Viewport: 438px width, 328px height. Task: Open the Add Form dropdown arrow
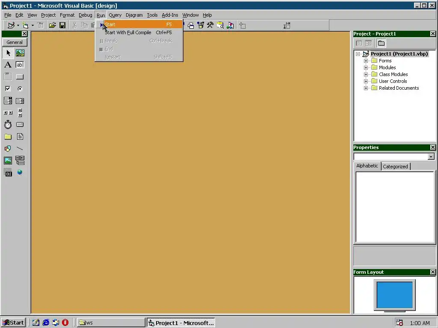pos(33,25)
